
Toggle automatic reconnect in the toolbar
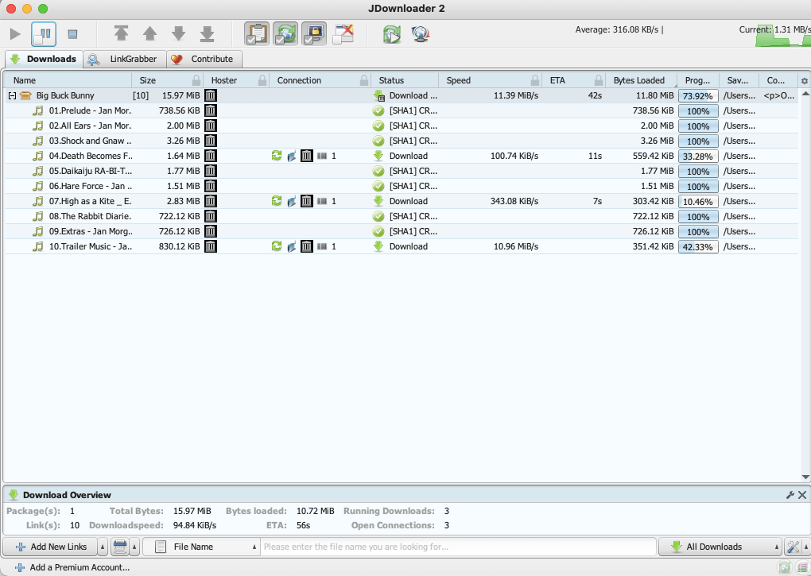pyautogui.click(x=285, y=33)
